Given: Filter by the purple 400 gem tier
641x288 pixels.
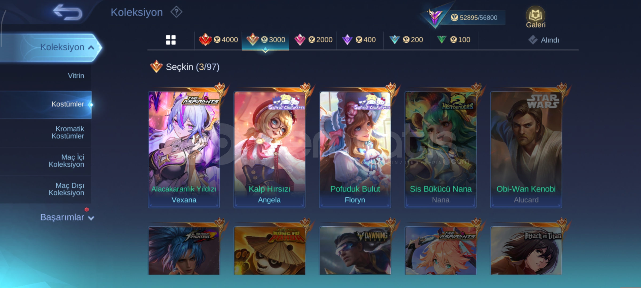Looking at the screenshot, I should coord(359,40).
